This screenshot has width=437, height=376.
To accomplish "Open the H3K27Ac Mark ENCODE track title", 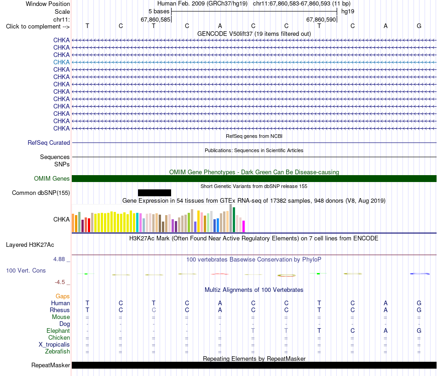I will click(x=254, y=239).
